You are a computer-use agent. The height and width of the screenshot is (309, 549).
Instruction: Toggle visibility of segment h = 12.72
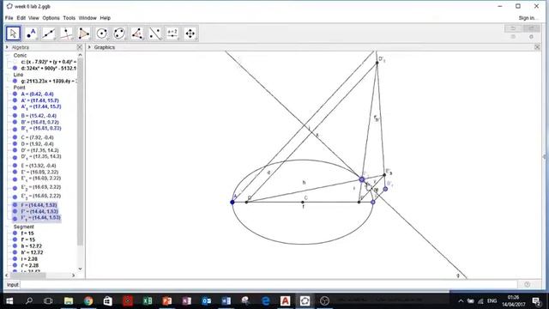(x=15, y=246)
